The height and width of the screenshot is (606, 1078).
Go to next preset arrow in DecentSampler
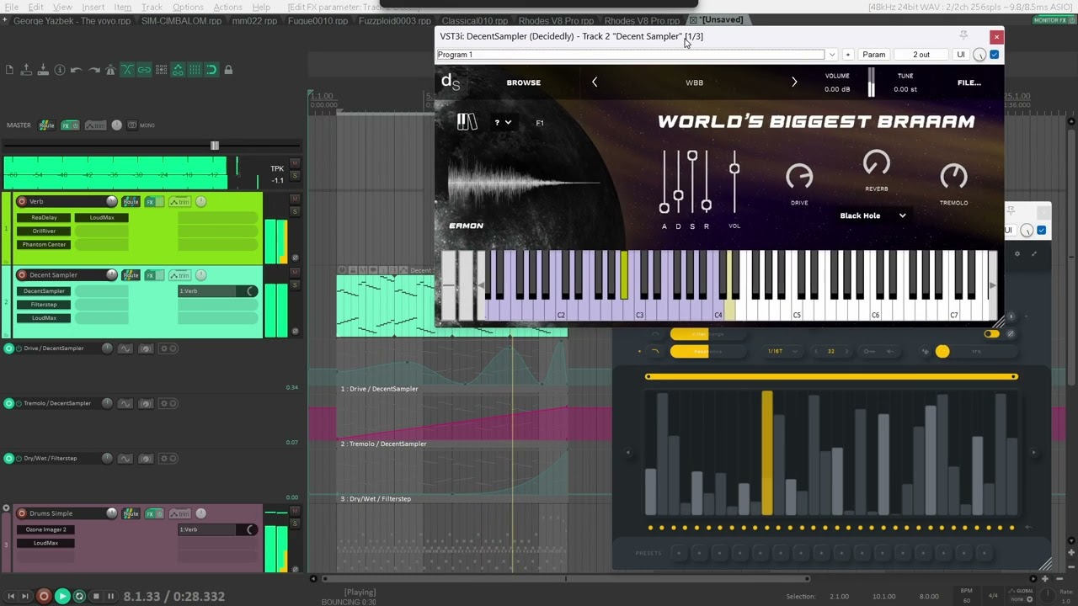793,82
